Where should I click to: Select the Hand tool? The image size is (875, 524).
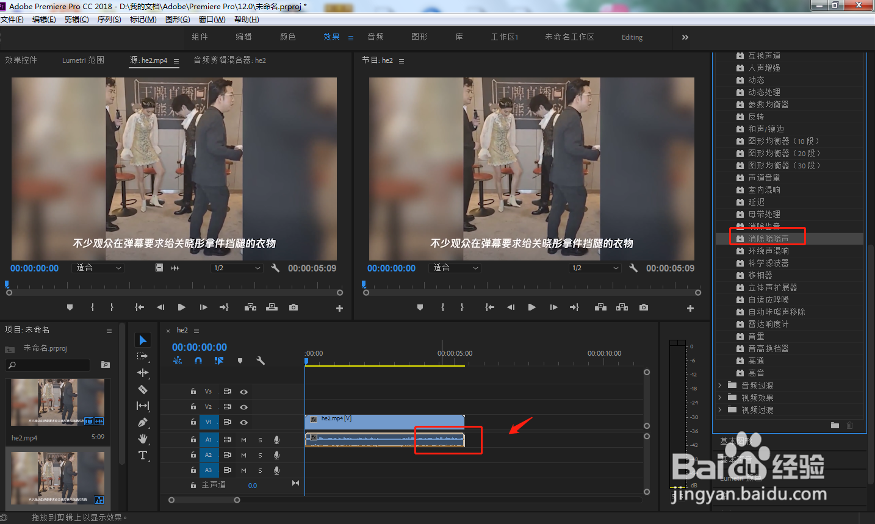coord(143,439)
